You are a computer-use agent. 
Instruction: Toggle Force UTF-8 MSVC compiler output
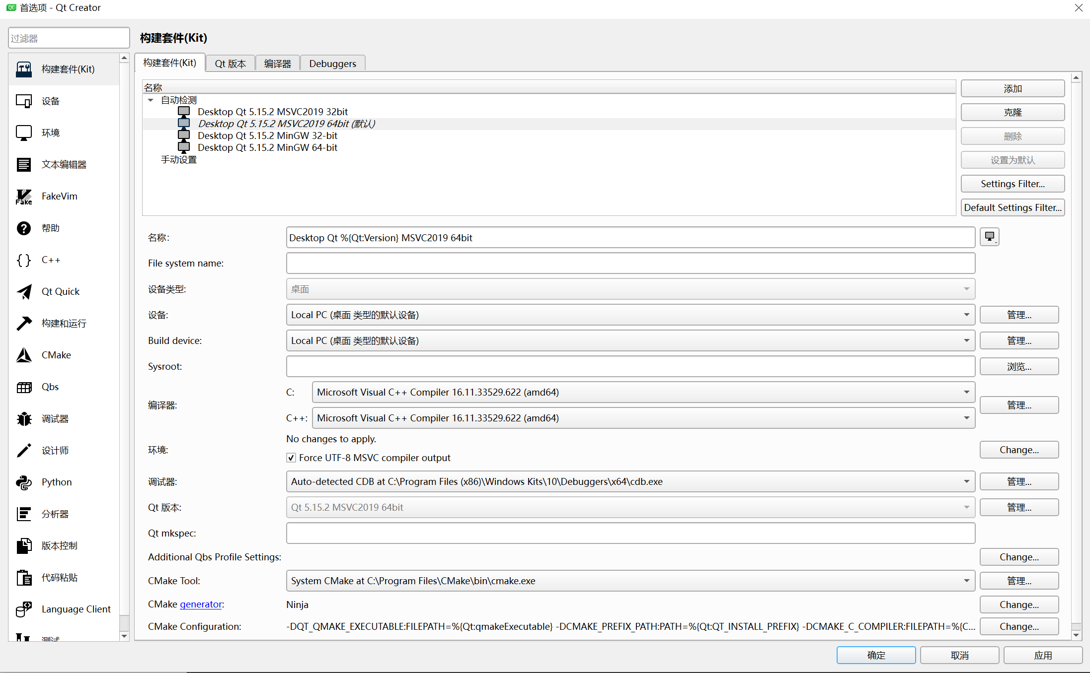[291, 458]
